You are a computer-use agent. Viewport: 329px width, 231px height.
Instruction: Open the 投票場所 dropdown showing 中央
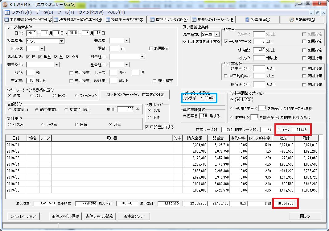coord(61,41)
